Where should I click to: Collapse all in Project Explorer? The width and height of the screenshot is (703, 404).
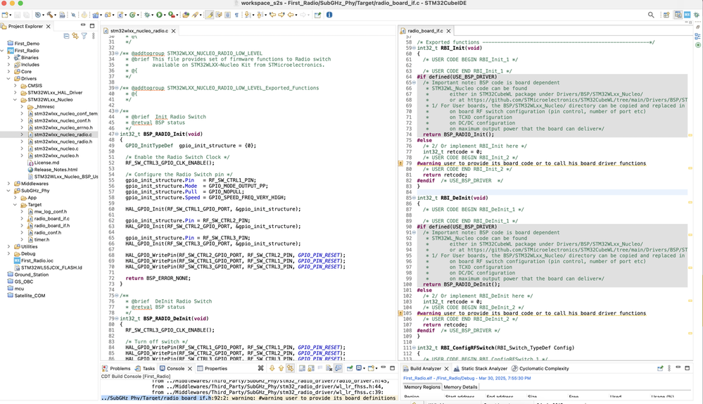coord(66,35)
